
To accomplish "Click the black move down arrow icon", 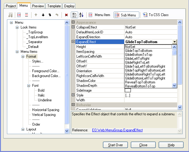I will coord(43,15).
